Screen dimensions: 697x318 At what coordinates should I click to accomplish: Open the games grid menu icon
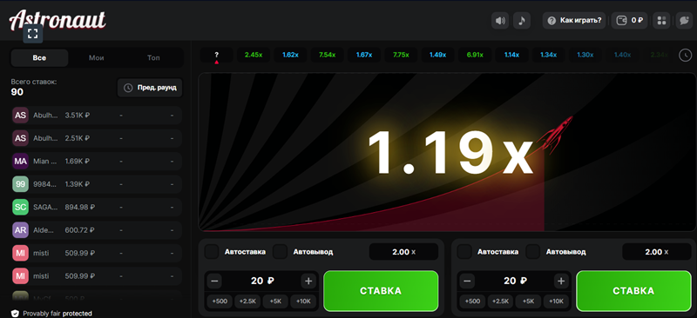tap(662, 20)
